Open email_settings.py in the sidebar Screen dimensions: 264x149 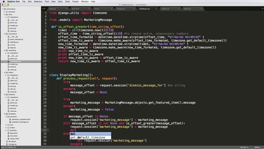pos(16,39)
